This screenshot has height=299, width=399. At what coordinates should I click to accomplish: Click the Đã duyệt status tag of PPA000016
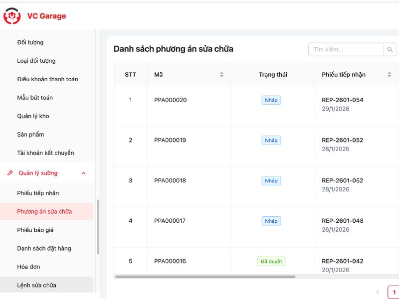[x=271, y=261]
